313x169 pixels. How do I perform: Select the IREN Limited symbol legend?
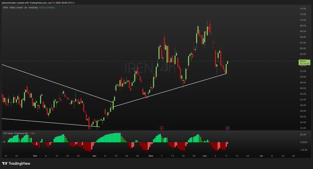[x=20, y=7]
